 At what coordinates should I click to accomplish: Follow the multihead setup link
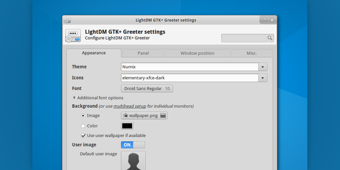(x=130, y=106)
